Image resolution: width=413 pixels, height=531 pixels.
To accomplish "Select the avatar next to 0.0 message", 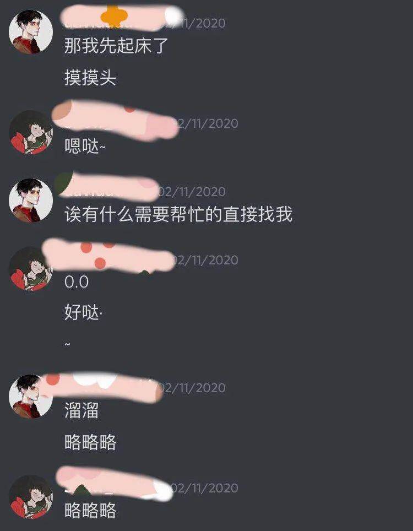I will click(31, 269).
